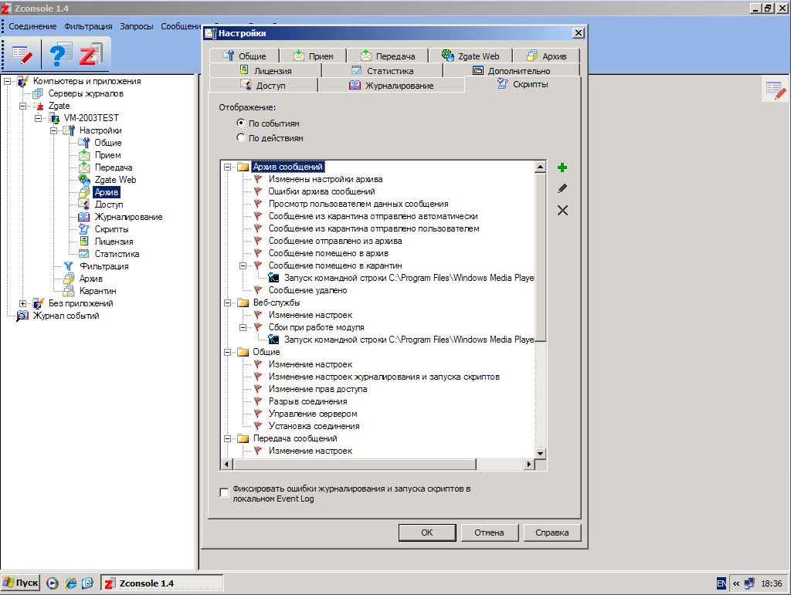Collapse the Общие folder in scripts list
The image size is (791, 595).
[228, 352]
